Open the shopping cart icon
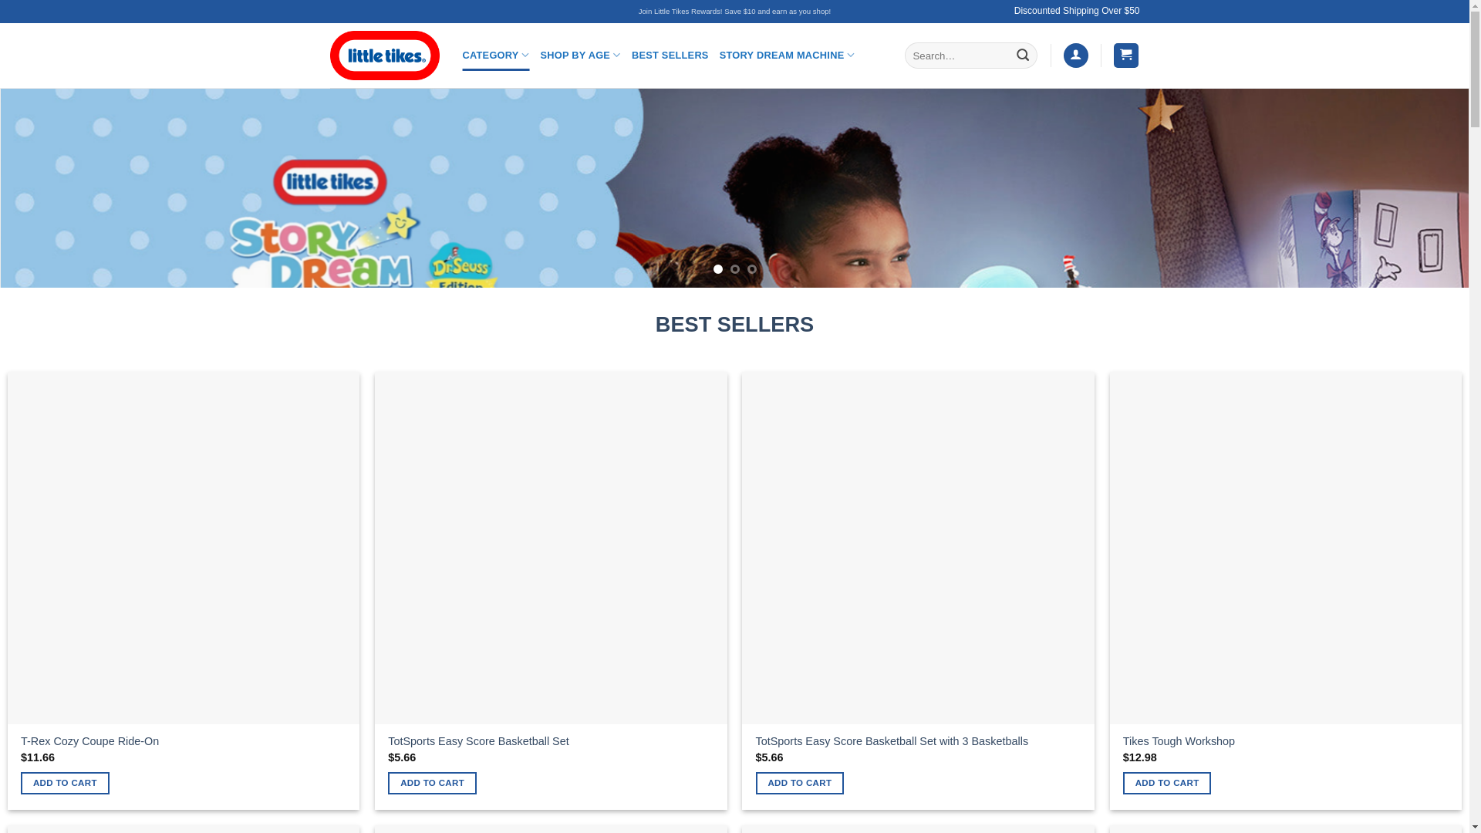 click(x=1125, y=56)
